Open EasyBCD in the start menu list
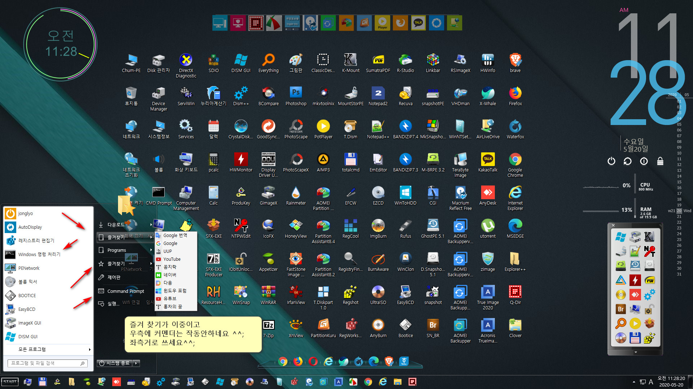 48,309
